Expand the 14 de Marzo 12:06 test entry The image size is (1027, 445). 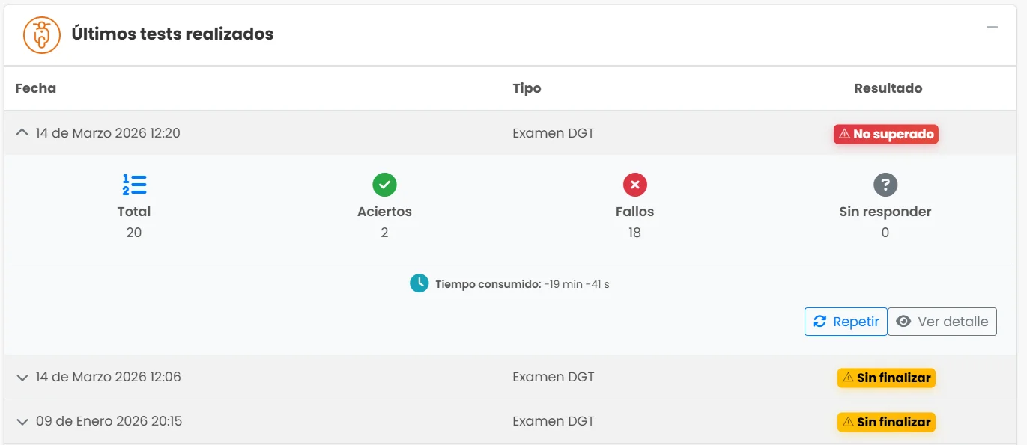22,377
